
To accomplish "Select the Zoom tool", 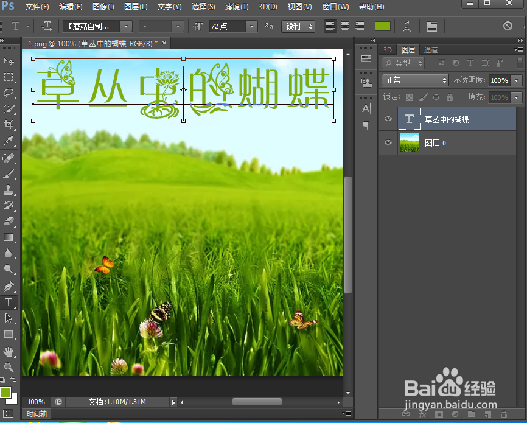I will [9, 367].
